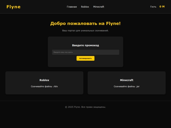
Task: Open the Minecraft nav link
Action: coord(98,7)
